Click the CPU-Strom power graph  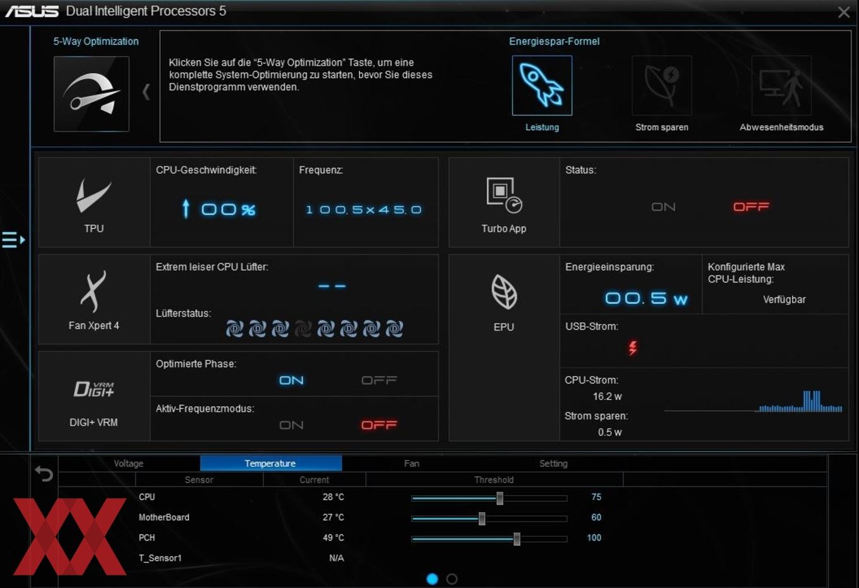[x=753, y=401]
